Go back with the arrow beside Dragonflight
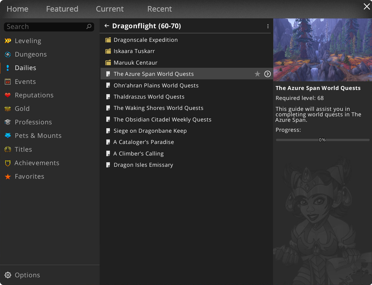 107,26
